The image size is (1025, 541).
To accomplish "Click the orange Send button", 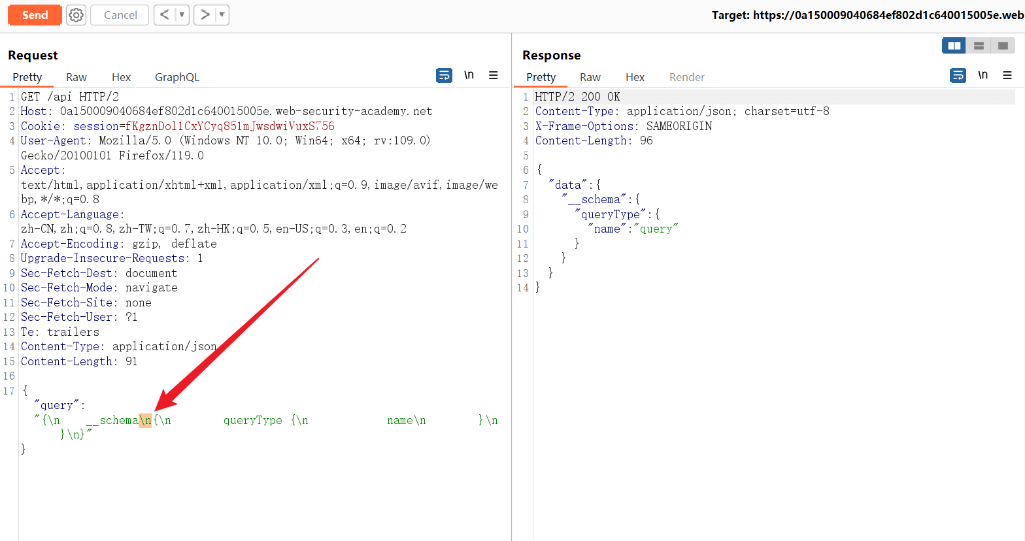I will click(x=35, y=15).
